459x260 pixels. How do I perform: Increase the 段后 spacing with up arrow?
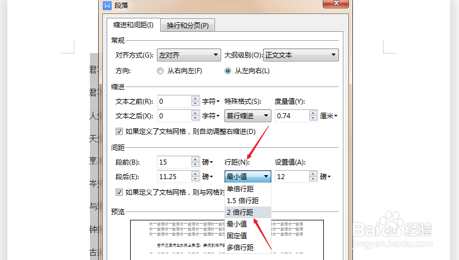[195, 174]
